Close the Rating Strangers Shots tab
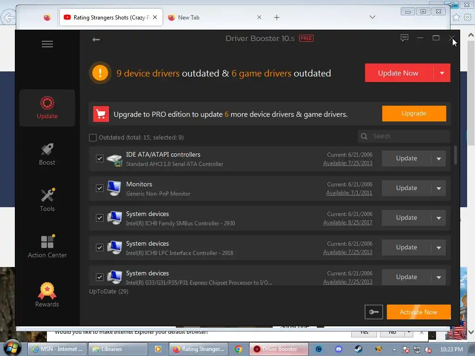The width and height of the screenshot is (475, 356). click(155, 17)
